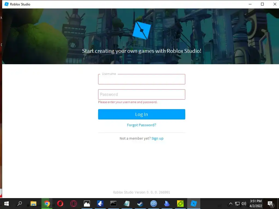Open the volume control tray icon
This screenshot has width=279, height=209.
click(x=244, y=204)
